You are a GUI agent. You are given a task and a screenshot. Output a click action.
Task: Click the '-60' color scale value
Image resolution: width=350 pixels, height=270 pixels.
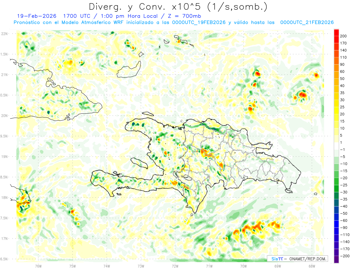[344, 220]
